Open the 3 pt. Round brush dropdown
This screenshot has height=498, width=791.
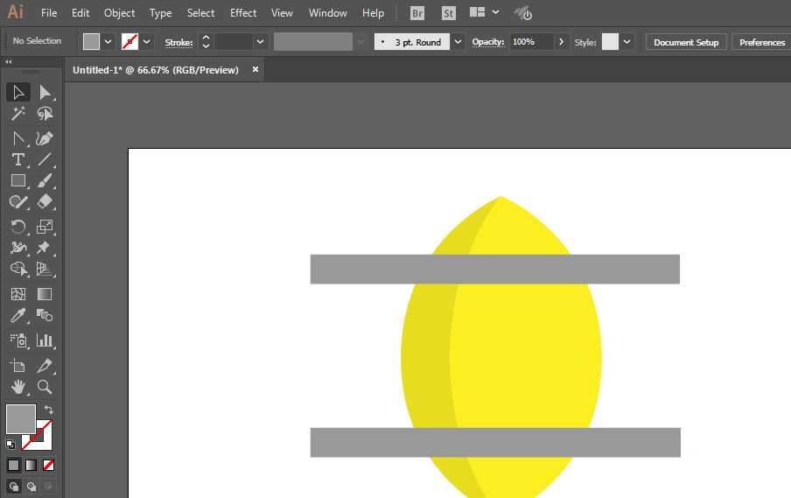pyautogui.click(x=458, y=42)
